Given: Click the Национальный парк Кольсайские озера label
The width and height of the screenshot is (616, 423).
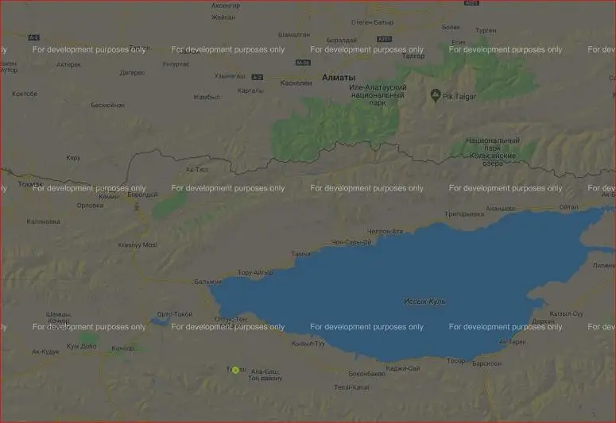Looking at the screenshot, I should pyautogui.click(x=493, y=152).
